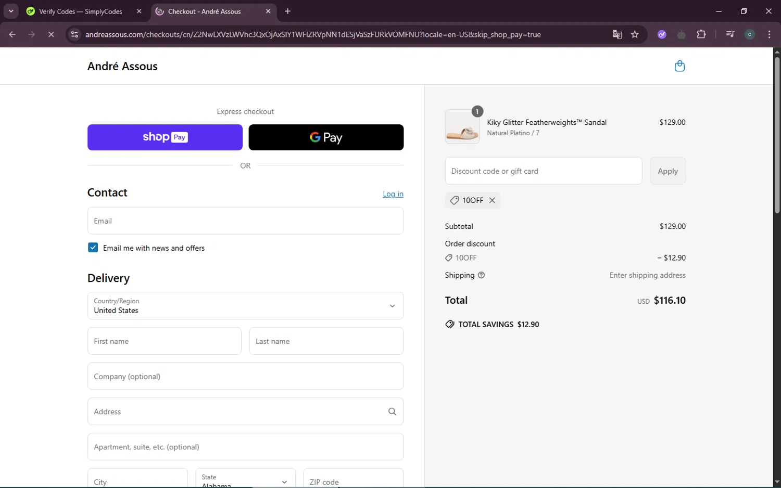
Task: Click the forward navigation arrow
Action: click(32, 34)
